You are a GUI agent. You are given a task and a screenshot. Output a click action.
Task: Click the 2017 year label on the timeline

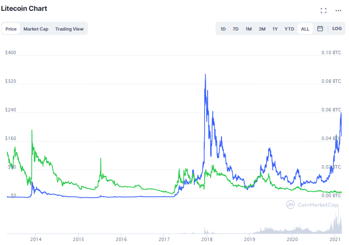click(164, 240)
